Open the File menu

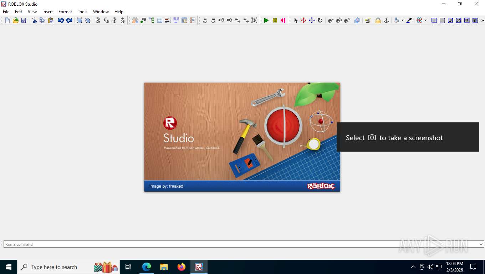6,12
